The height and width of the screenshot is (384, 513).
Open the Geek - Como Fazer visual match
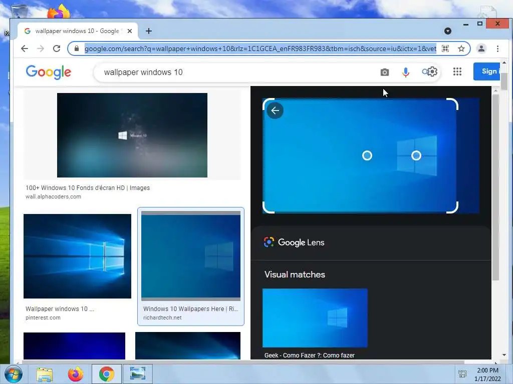(x=315, y=318)
